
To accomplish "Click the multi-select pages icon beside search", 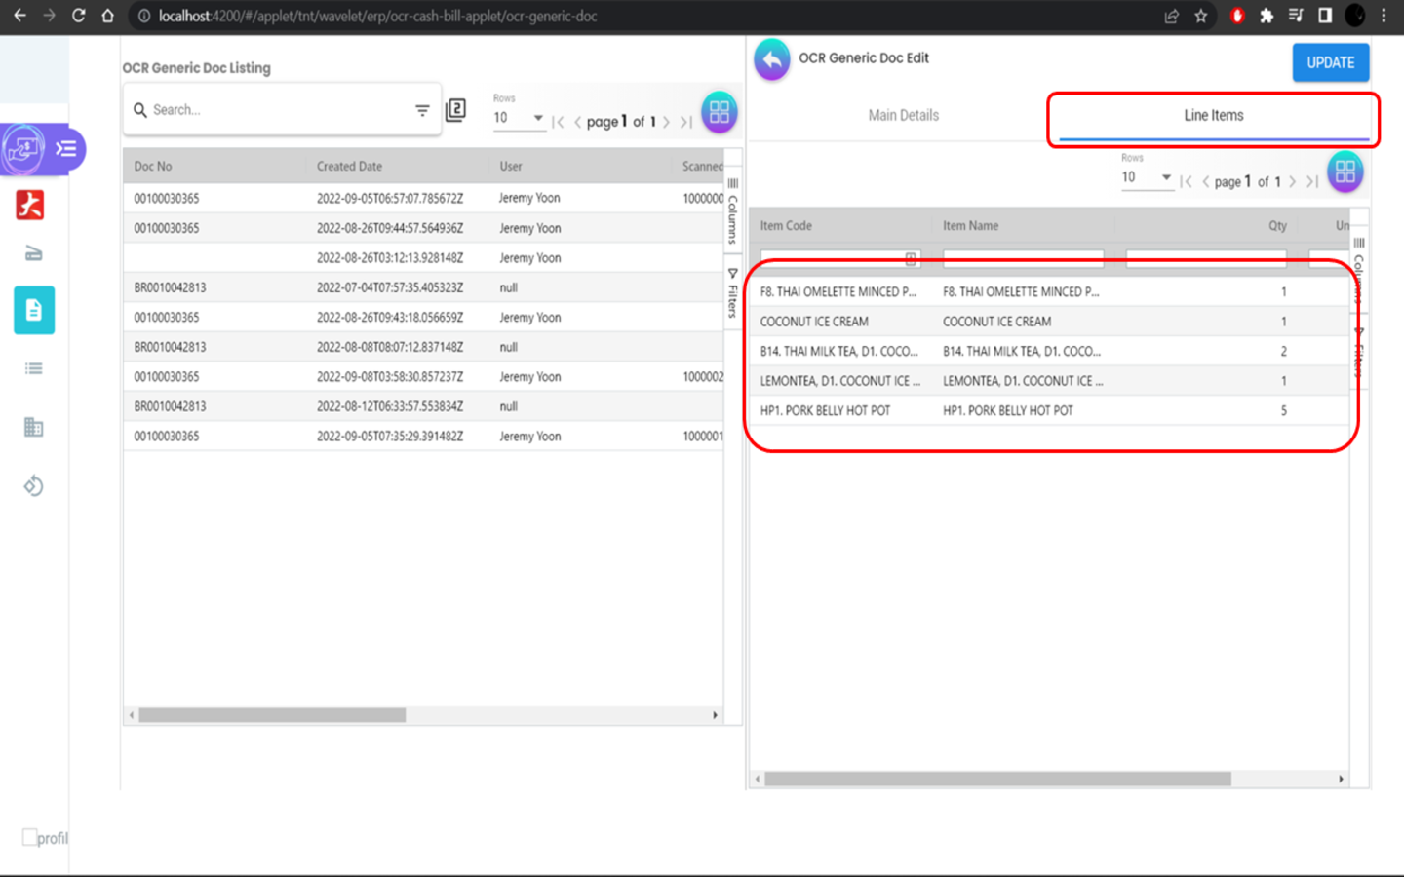I will coord(455,110).
